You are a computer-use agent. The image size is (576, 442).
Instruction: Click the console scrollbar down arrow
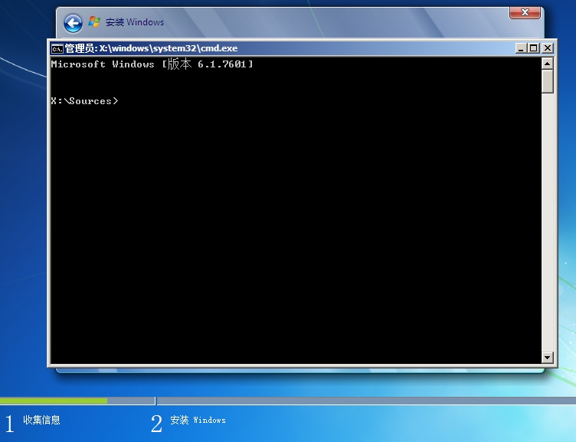547,357
